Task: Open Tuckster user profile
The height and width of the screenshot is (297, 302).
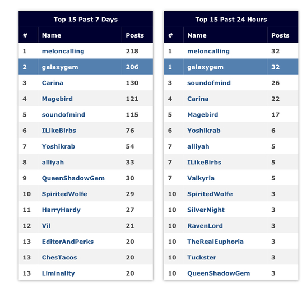Action: coord(202,258)
